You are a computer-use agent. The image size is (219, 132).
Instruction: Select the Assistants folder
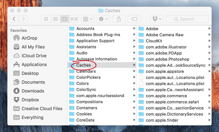pyautogui.click(x=102, y=47)
